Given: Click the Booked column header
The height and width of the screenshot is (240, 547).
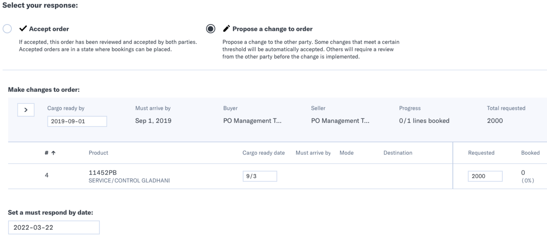Looking at the screenshot, I should (530, 153).
